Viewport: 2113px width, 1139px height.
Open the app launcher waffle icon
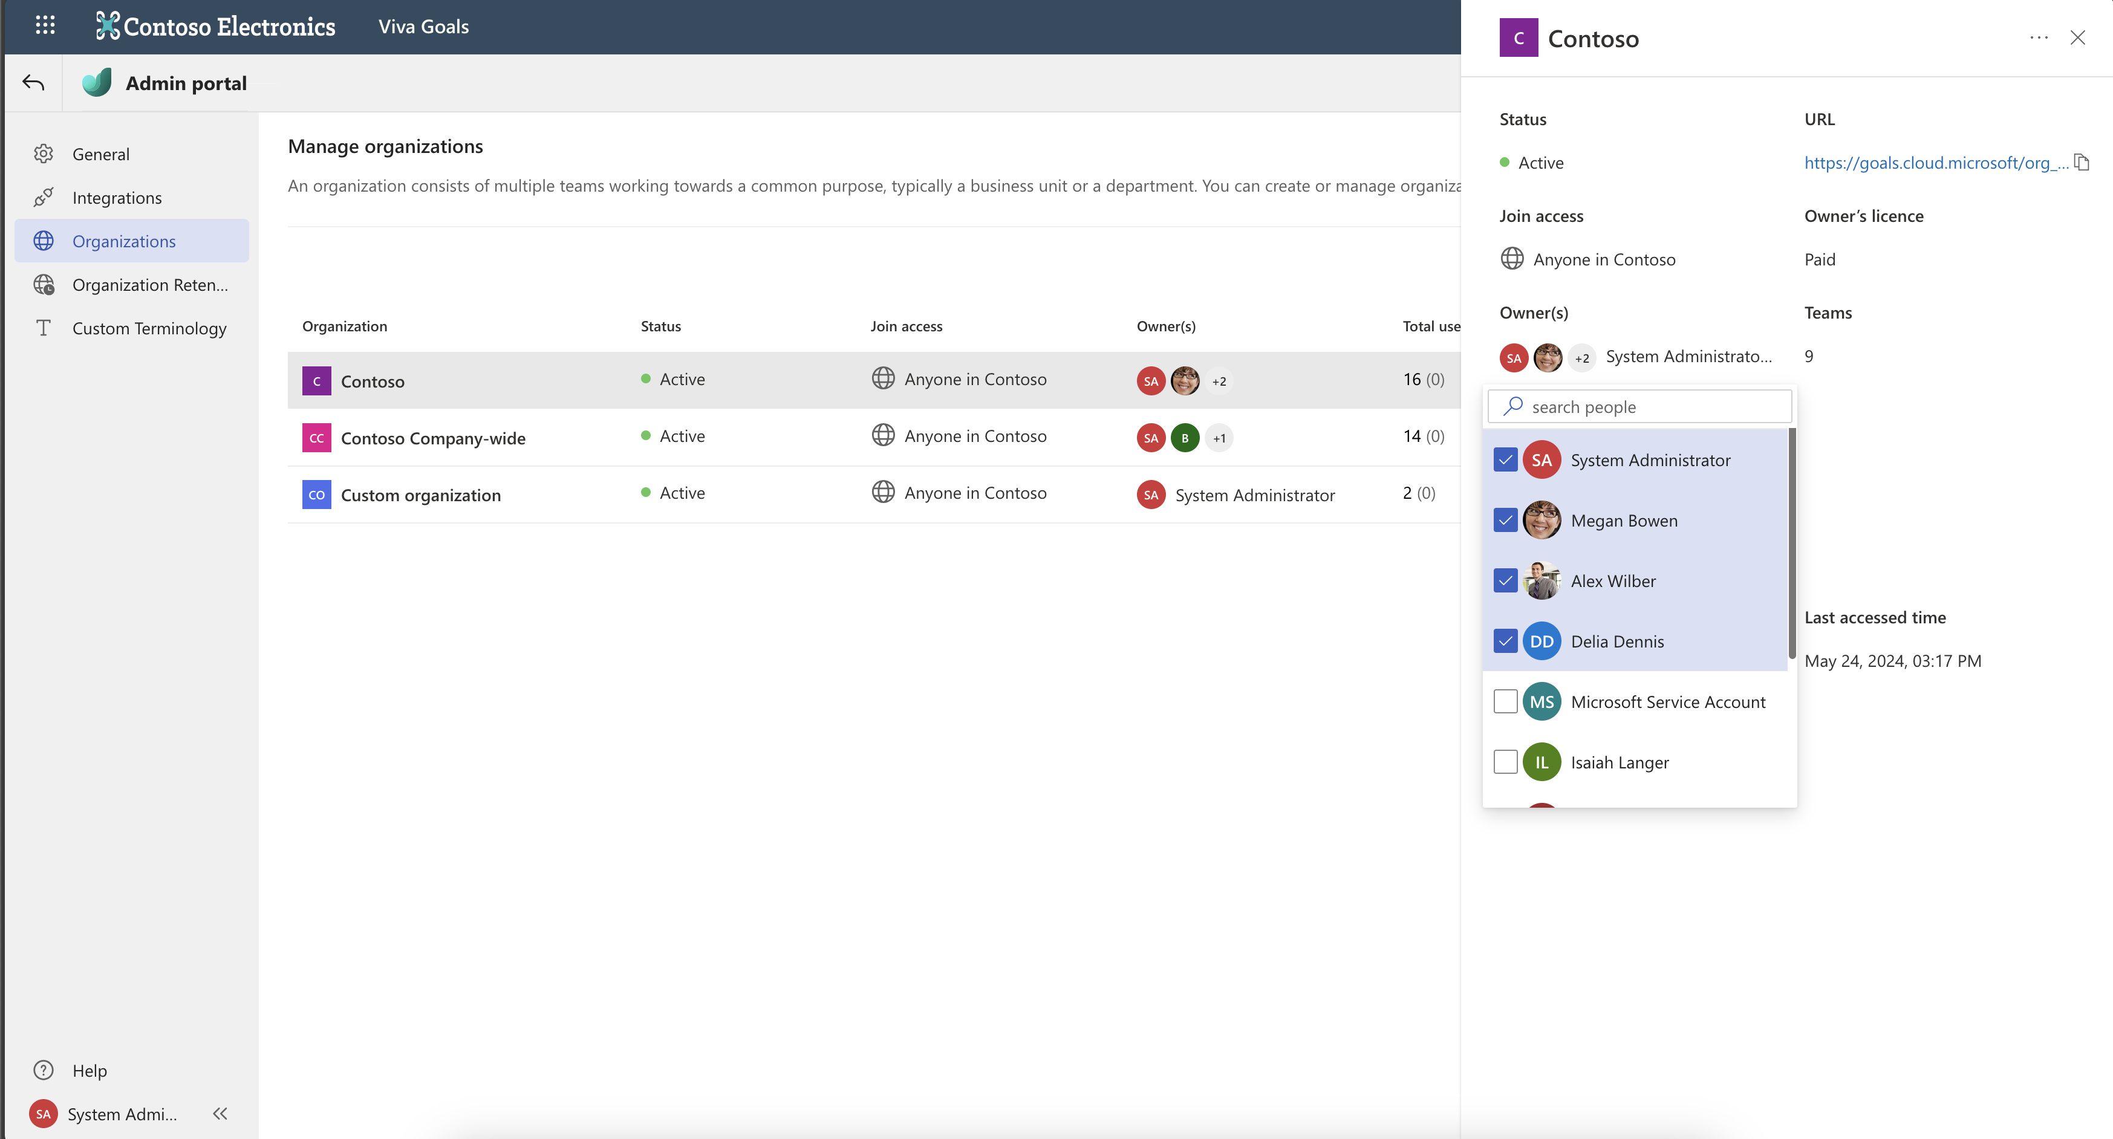click(45, 25)
